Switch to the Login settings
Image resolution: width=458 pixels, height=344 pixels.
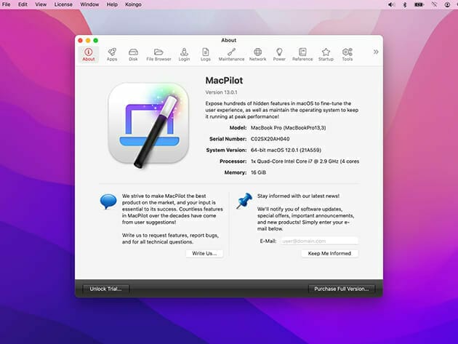pyautogui.click(x=185, y=55)
